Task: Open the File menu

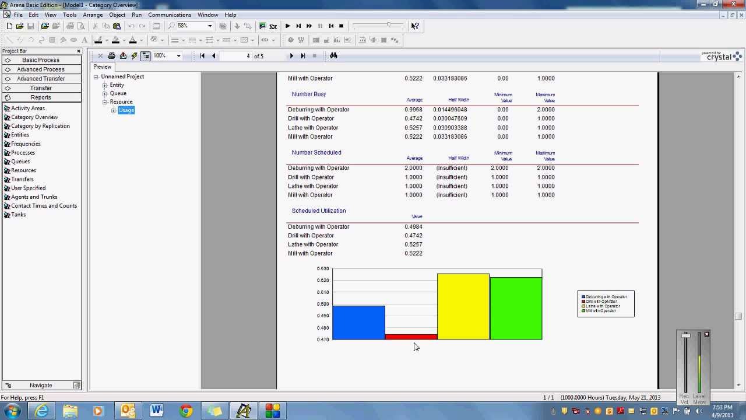Action: [x=18, y=15]
